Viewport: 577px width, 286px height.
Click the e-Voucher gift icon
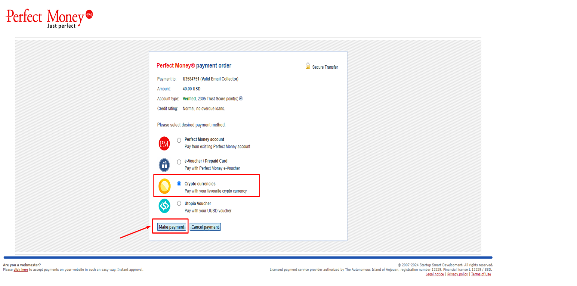(164, 165)
